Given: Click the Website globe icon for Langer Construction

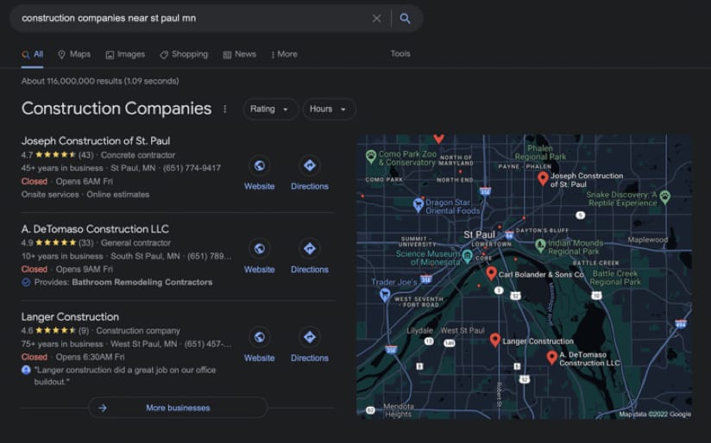Looking at the screenshot, I should tap(260, 337).
